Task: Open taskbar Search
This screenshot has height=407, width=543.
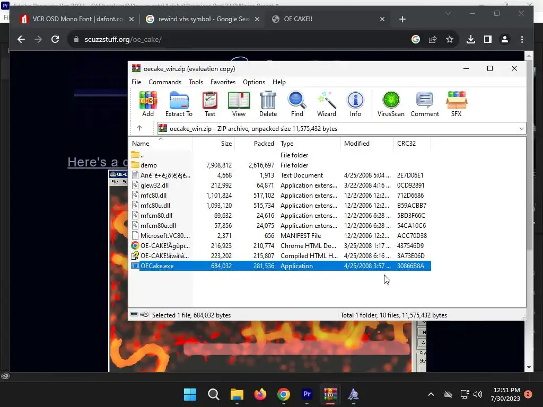Action: [x=213, y=394]
